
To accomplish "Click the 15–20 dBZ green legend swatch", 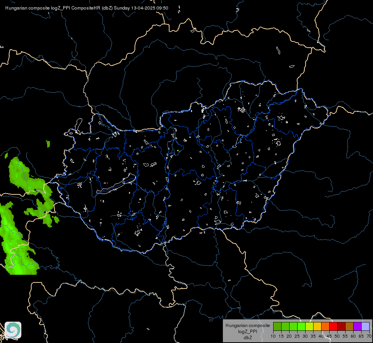I will [285, 326].
